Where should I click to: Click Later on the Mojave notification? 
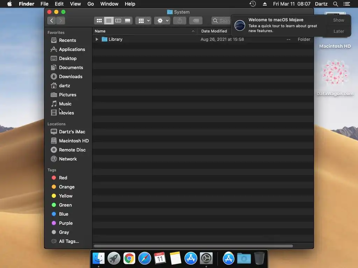[338, 31]
